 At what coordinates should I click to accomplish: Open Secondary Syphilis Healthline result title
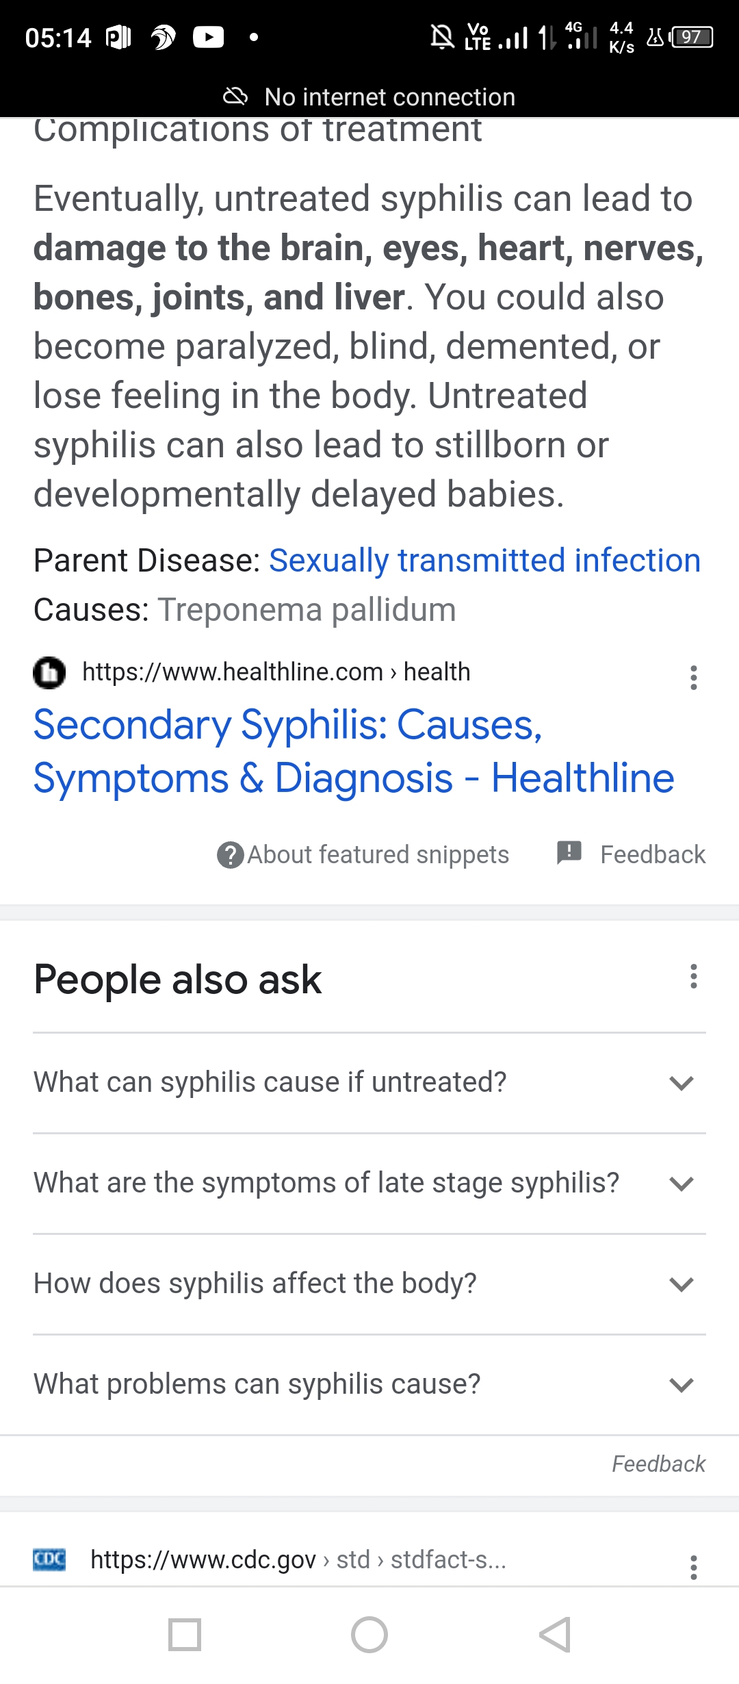pos(354,751)
